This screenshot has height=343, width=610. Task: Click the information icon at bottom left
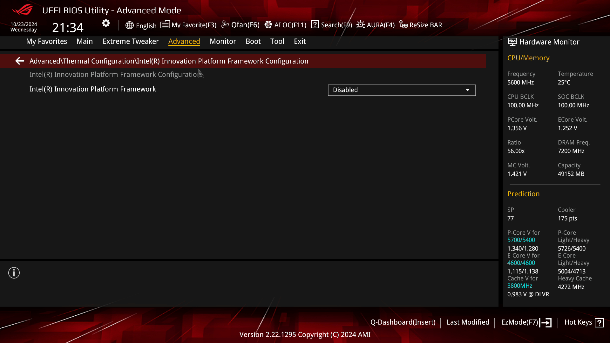coord(14,272)
